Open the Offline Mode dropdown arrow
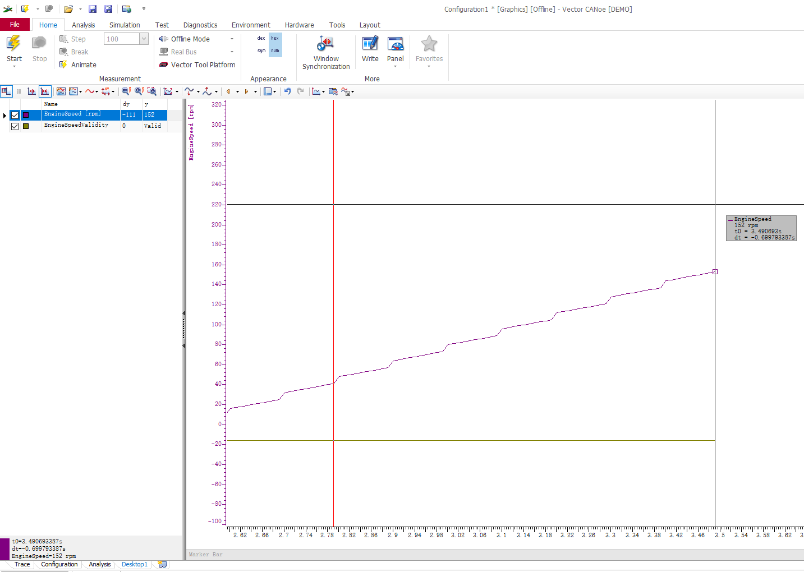The width and height of the screenshot is (804, 572). [232, 39]
